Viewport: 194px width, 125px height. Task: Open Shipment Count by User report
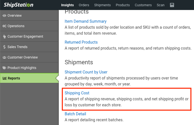[x=86, y=72]
